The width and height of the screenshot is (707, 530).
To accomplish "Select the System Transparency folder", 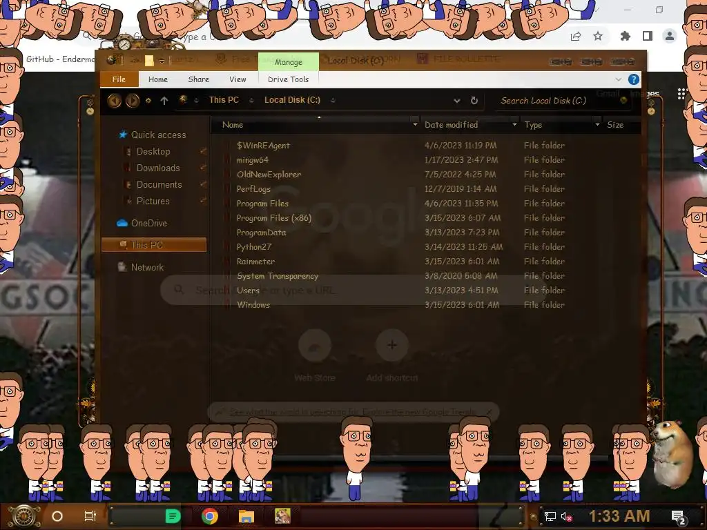I will pos(278,276).
